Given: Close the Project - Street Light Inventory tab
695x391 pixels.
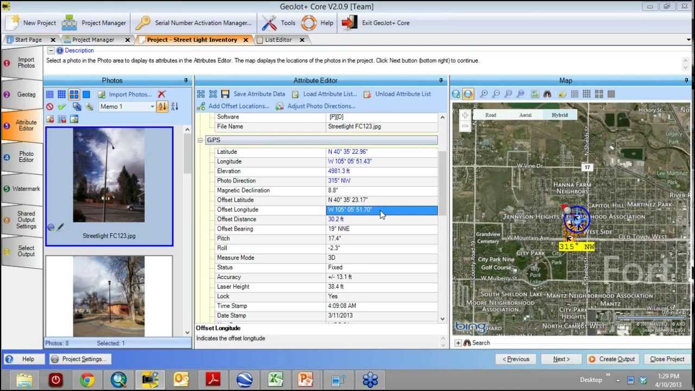Looking at the screenshot, I should (x=245, y=40).
